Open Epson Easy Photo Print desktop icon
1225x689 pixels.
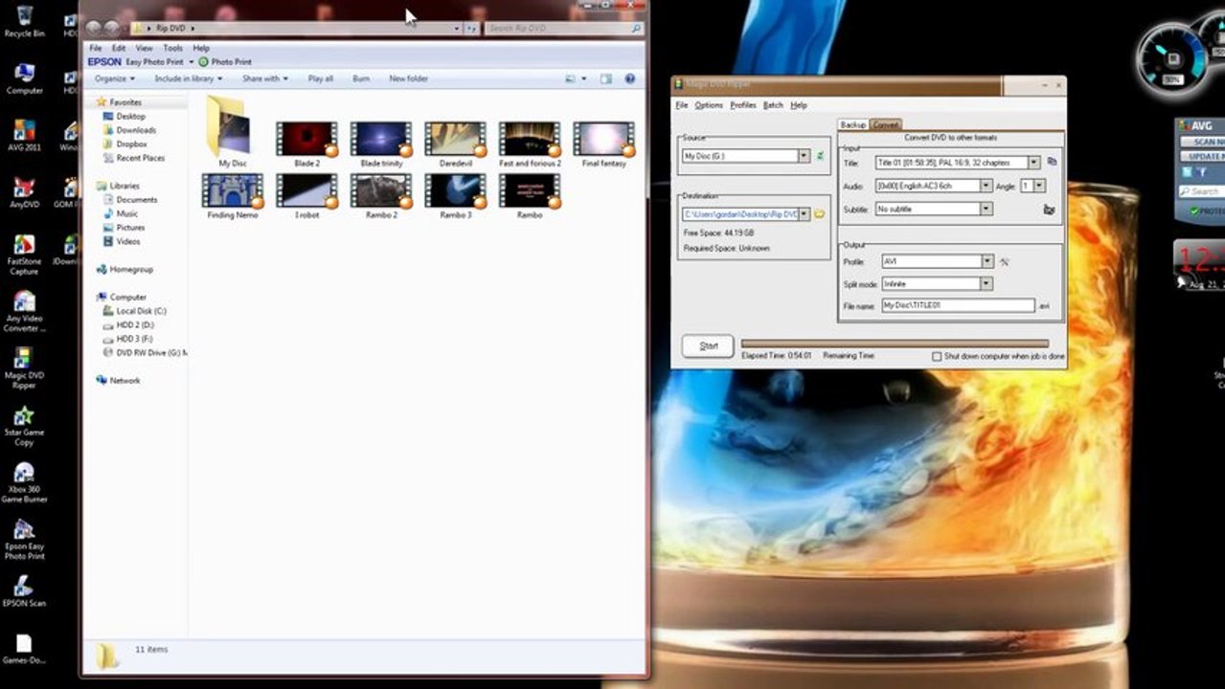pos(24,540)
